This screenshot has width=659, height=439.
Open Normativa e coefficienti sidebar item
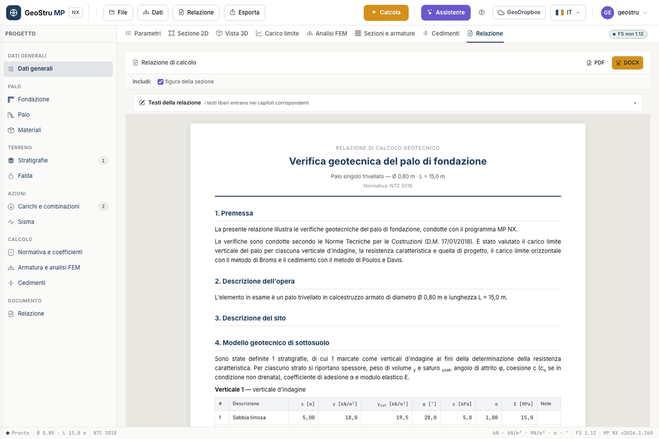(x=58, y=252)
